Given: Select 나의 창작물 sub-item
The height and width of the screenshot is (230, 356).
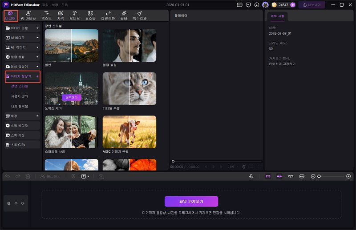Looking at the screenshot, I should (20, 106).
